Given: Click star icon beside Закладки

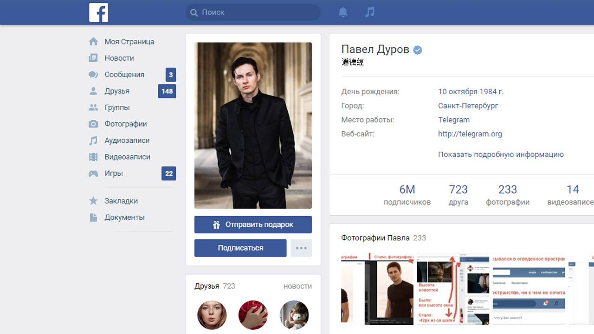Looking at the screenshot, I should (x=93, y=201).
